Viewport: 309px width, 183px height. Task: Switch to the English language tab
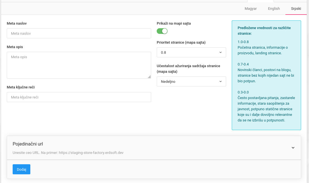coord(274,8)
